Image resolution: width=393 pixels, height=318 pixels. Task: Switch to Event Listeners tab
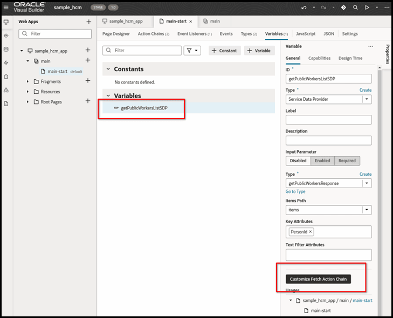(x=195, y=34)
